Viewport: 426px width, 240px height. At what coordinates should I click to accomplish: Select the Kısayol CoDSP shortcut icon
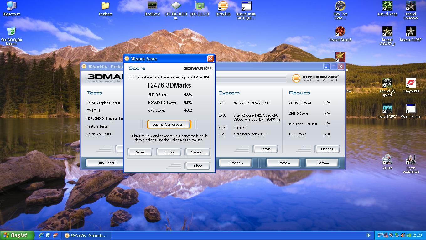(x=411, y=34)
